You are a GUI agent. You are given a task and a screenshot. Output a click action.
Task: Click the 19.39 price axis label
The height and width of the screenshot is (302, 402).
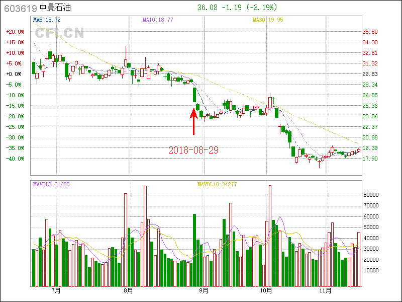click(370, 148)
